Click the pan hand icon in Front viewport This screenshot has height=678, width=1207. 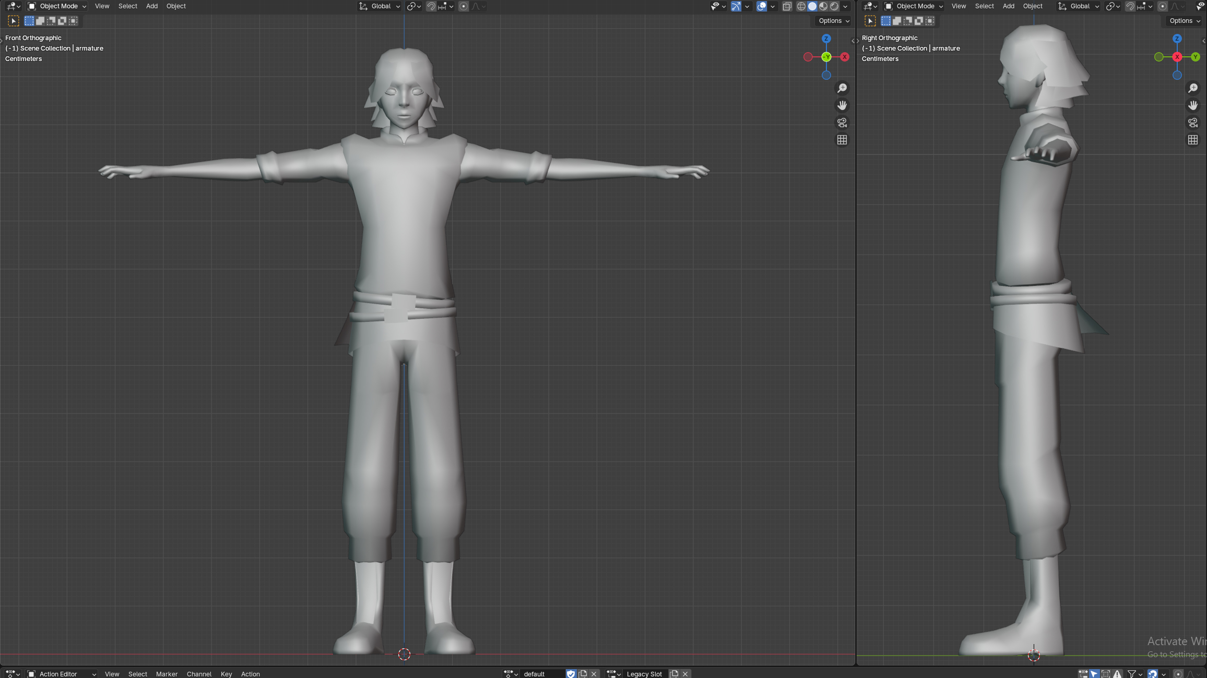coord(842,105)
